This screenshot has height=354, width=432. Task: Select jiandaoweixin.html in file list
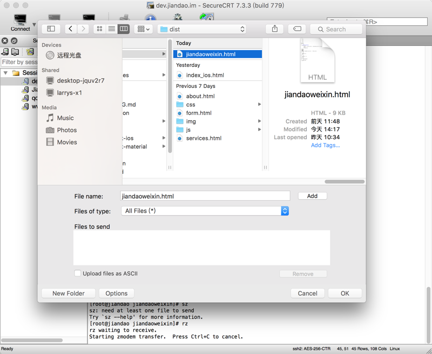point(218,54)
